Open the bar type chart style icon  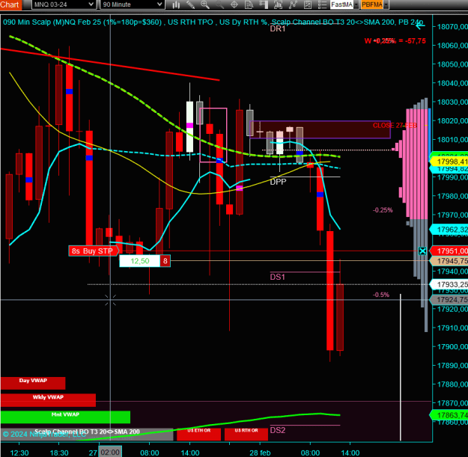(x=176, y=4)
